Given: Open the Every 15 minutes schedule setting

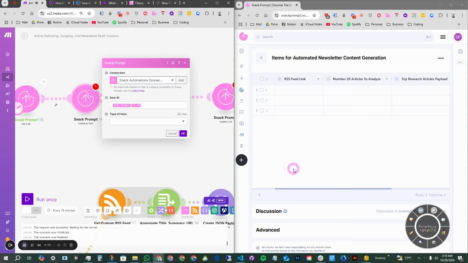Looking at the screenshot, I should pyautogui.click(x=61, y=210).
